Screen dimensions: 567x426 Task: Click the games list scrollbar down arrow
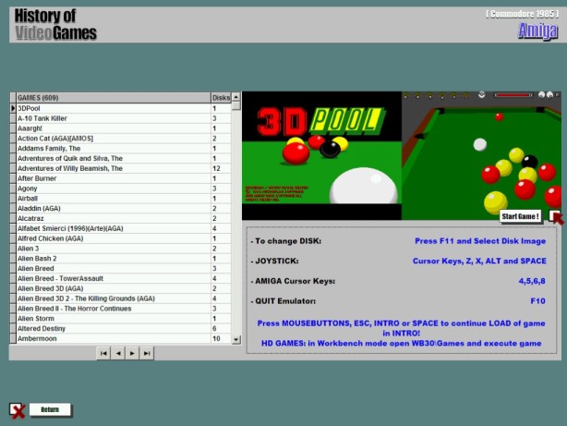235,339
